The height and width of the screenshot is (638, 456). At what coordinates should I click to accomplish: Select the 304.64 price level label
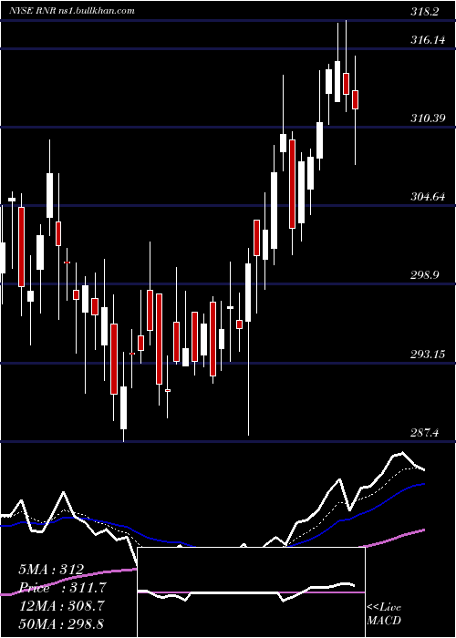pyautogui.click(x=428, y=197)
